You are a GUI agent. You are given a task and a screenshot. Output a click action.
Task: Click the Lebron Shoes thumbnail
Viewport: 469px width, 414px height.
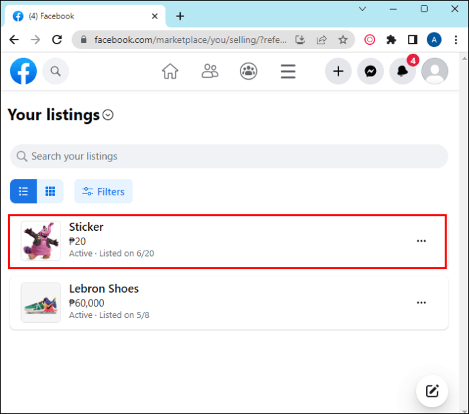(x=41, y=302)
